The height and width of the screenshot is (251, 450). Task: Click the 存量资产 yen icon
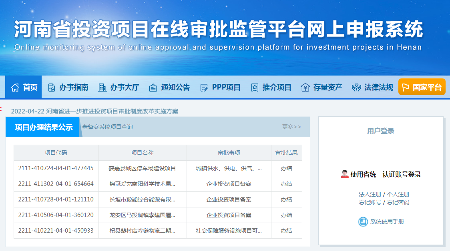[305, 88]
